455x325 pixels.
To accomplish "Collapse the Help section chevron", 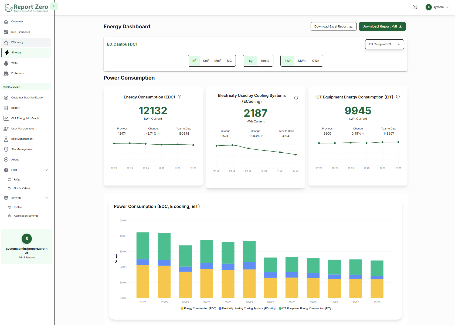I will pos(46,170).
